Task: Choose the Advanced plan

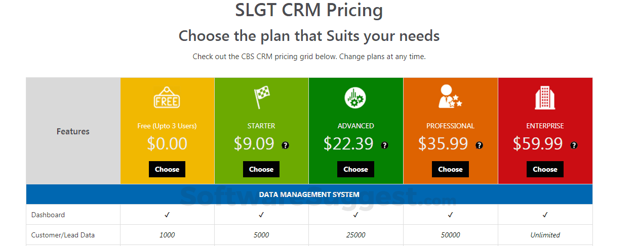Action: click(x=355, y=169)
